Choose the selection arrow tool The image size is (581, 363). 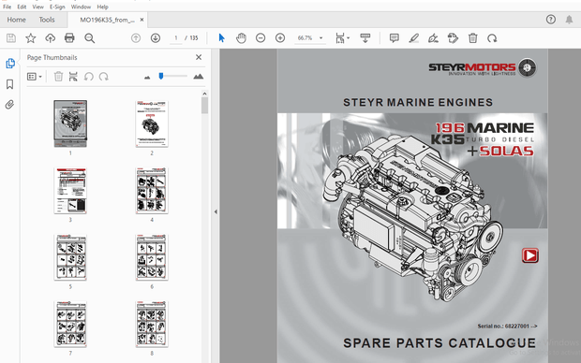pyautogui.click(x=221, y=38)
